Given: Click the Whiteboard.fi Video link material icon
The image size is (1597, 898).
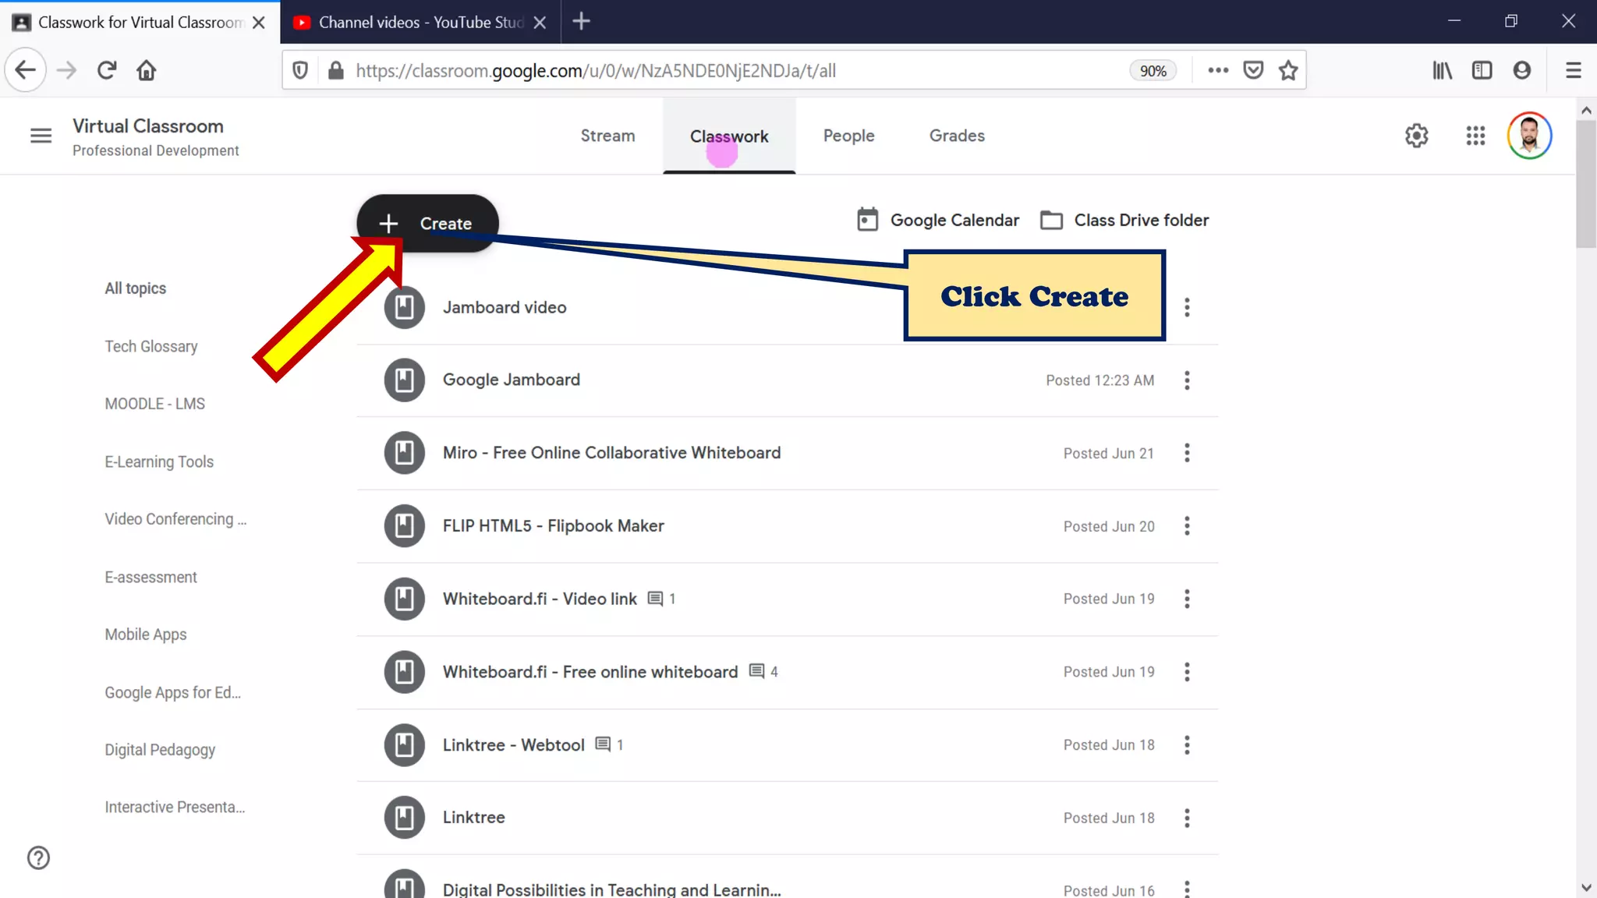Looking at the screenshot, I should point(404,599).
